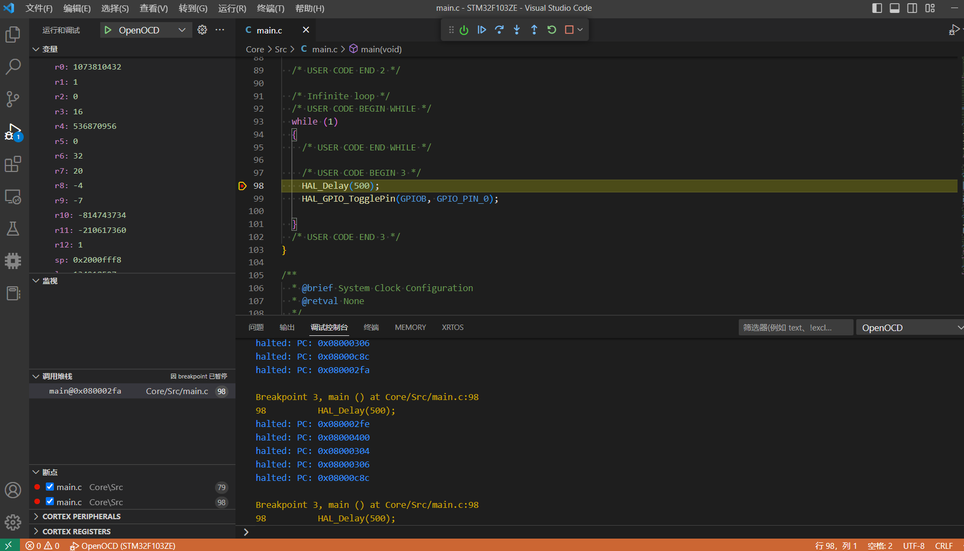Toggle primary side bar layout icon
Image resolution: width=964 pixels, height=551 pixels.
[x=877, y=8]
